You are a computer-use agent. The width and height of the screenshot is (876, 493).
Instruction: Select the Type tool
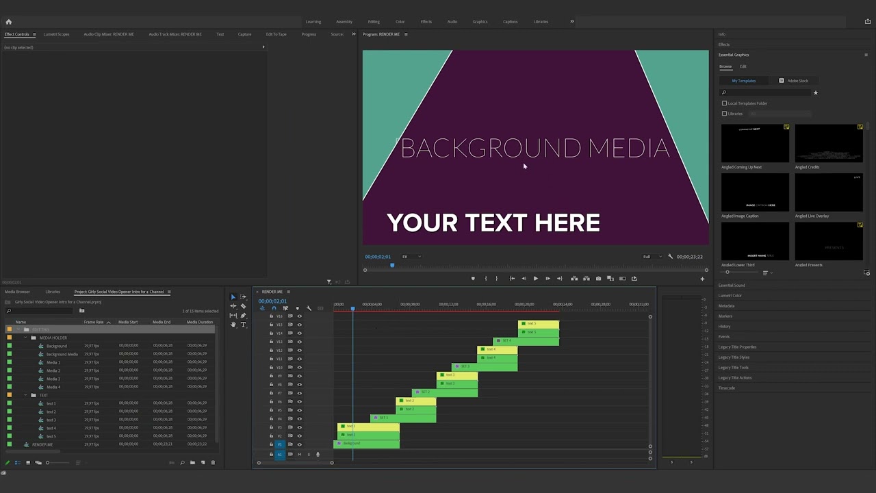pyautogui.click(x=243, y=325)
